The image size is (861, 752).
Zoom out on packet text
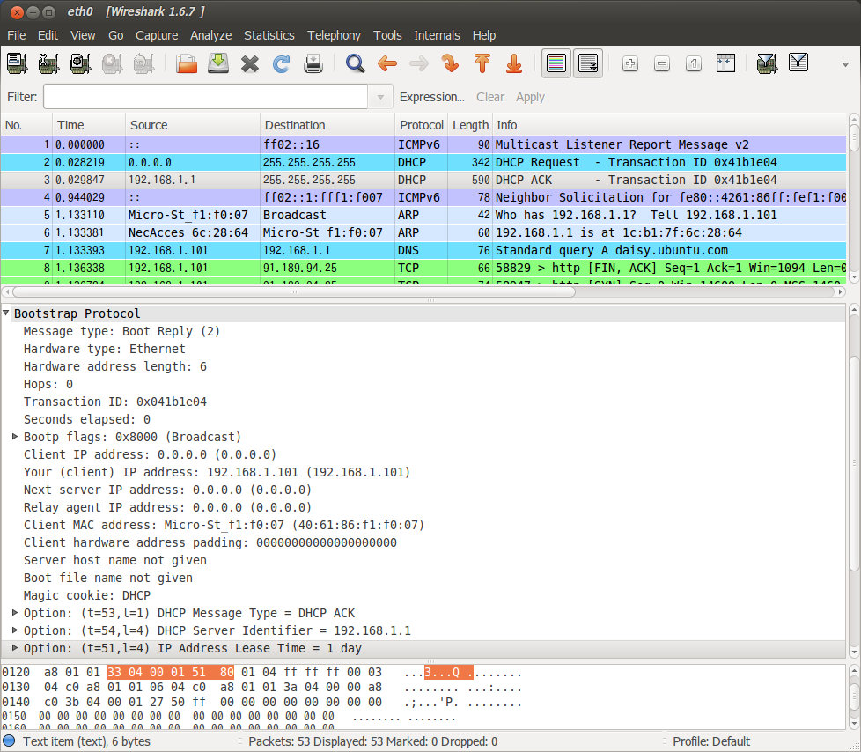tap(662, 63)
